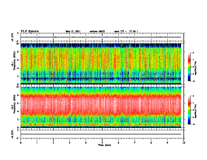Click the "-10" label on ch.2 colorbar
Viewport: 207px width, 160px height.
click(x=193, y=124)
